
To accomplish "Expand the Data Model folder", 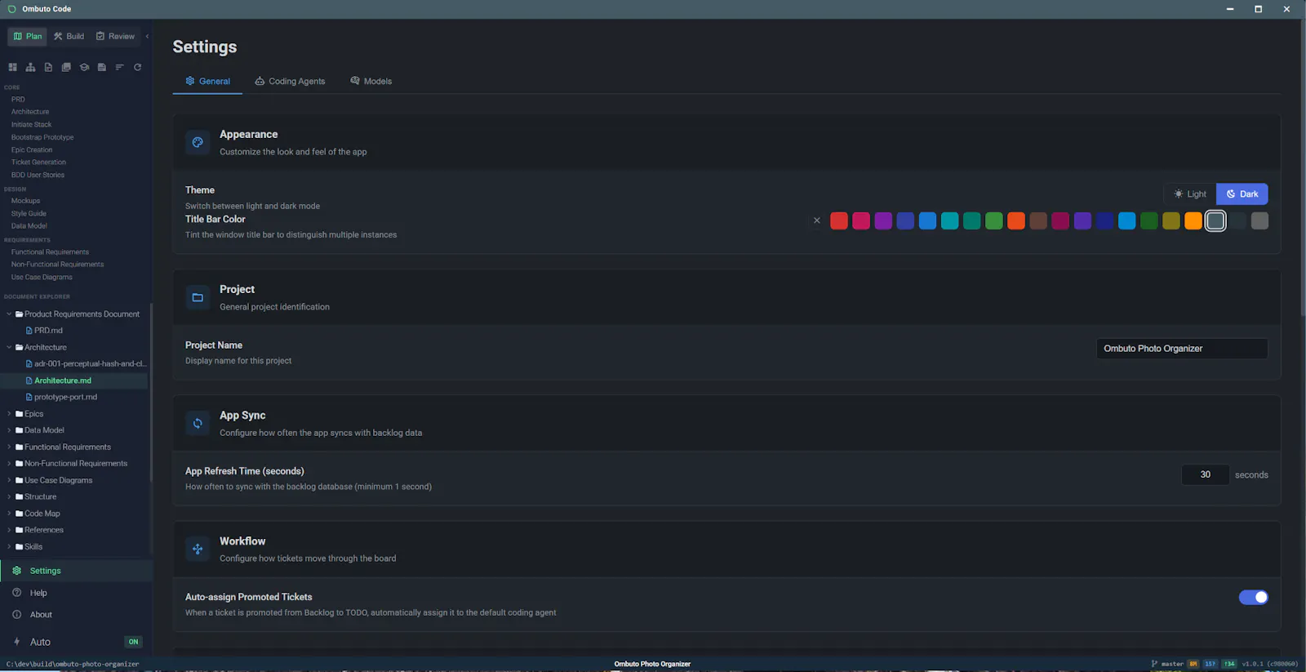I will tap(9, 430).
